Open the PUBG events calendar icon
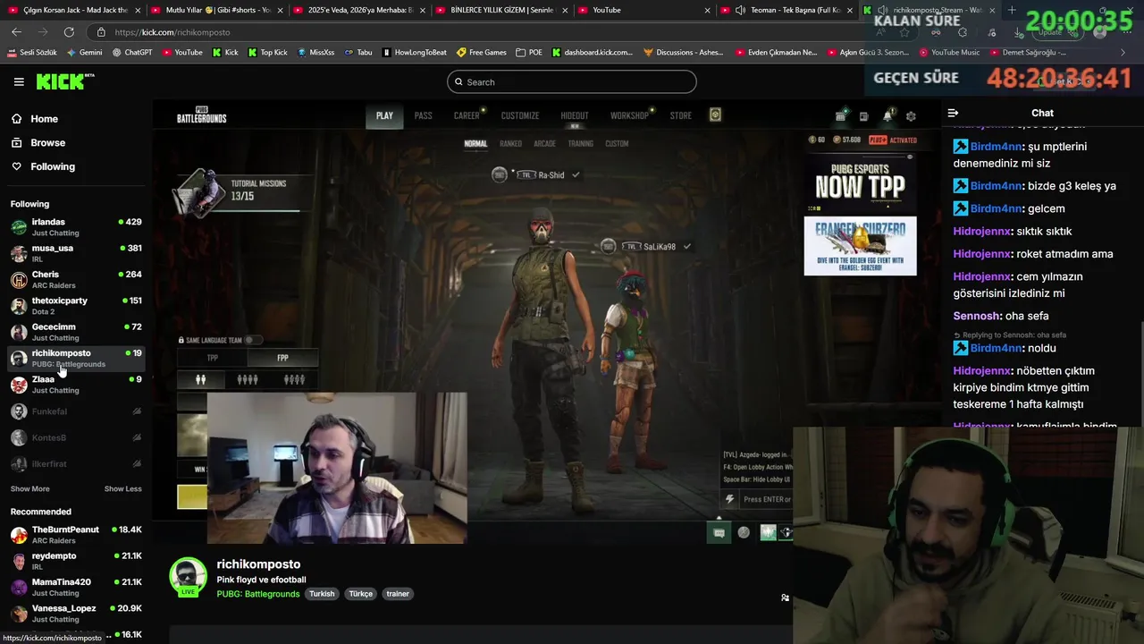This screenshot has height=644, width=1144. click(841, 116)
